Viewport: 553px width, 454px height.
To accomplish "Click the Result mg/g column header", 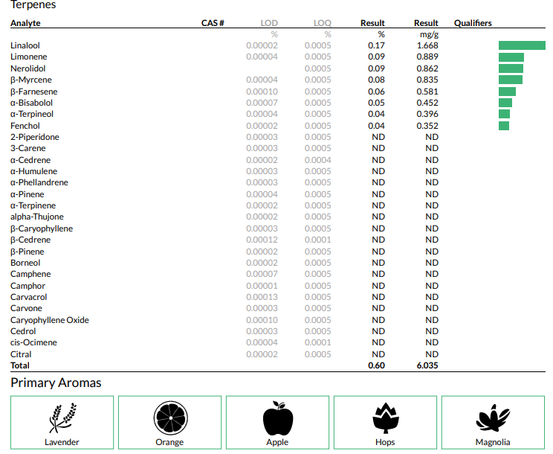I will click(x=427, y=23).
